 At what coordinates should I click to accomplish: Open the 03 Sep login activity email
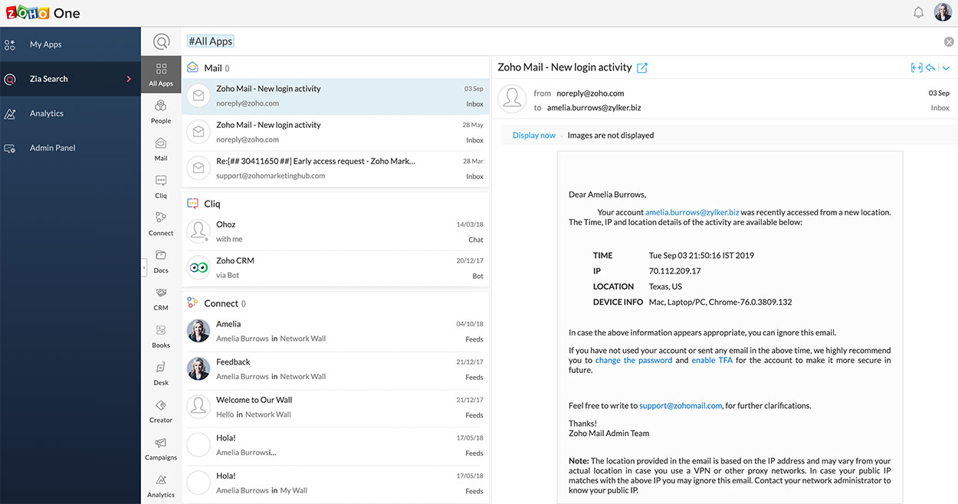pyautogui.click(x=336, y=96)
